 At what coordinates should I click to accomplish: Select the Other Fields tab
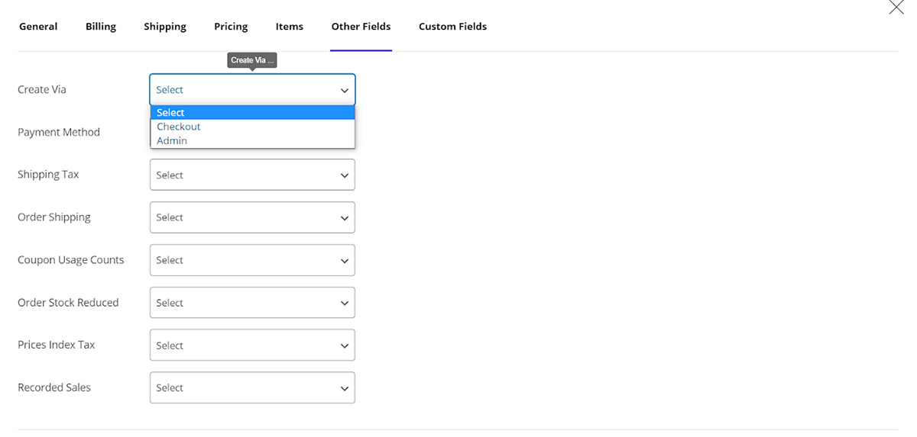pyautogui.click(x=361, y=27)
